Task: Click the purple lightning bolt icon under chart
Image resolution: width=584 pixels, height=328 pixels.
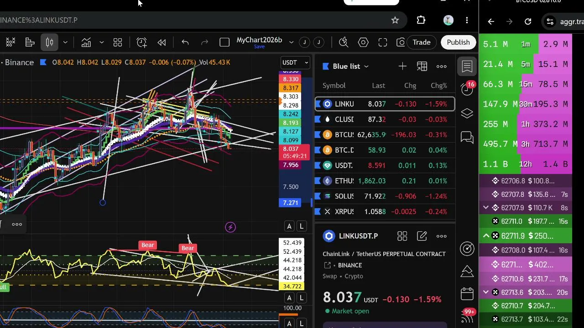Action: [230, 227]
